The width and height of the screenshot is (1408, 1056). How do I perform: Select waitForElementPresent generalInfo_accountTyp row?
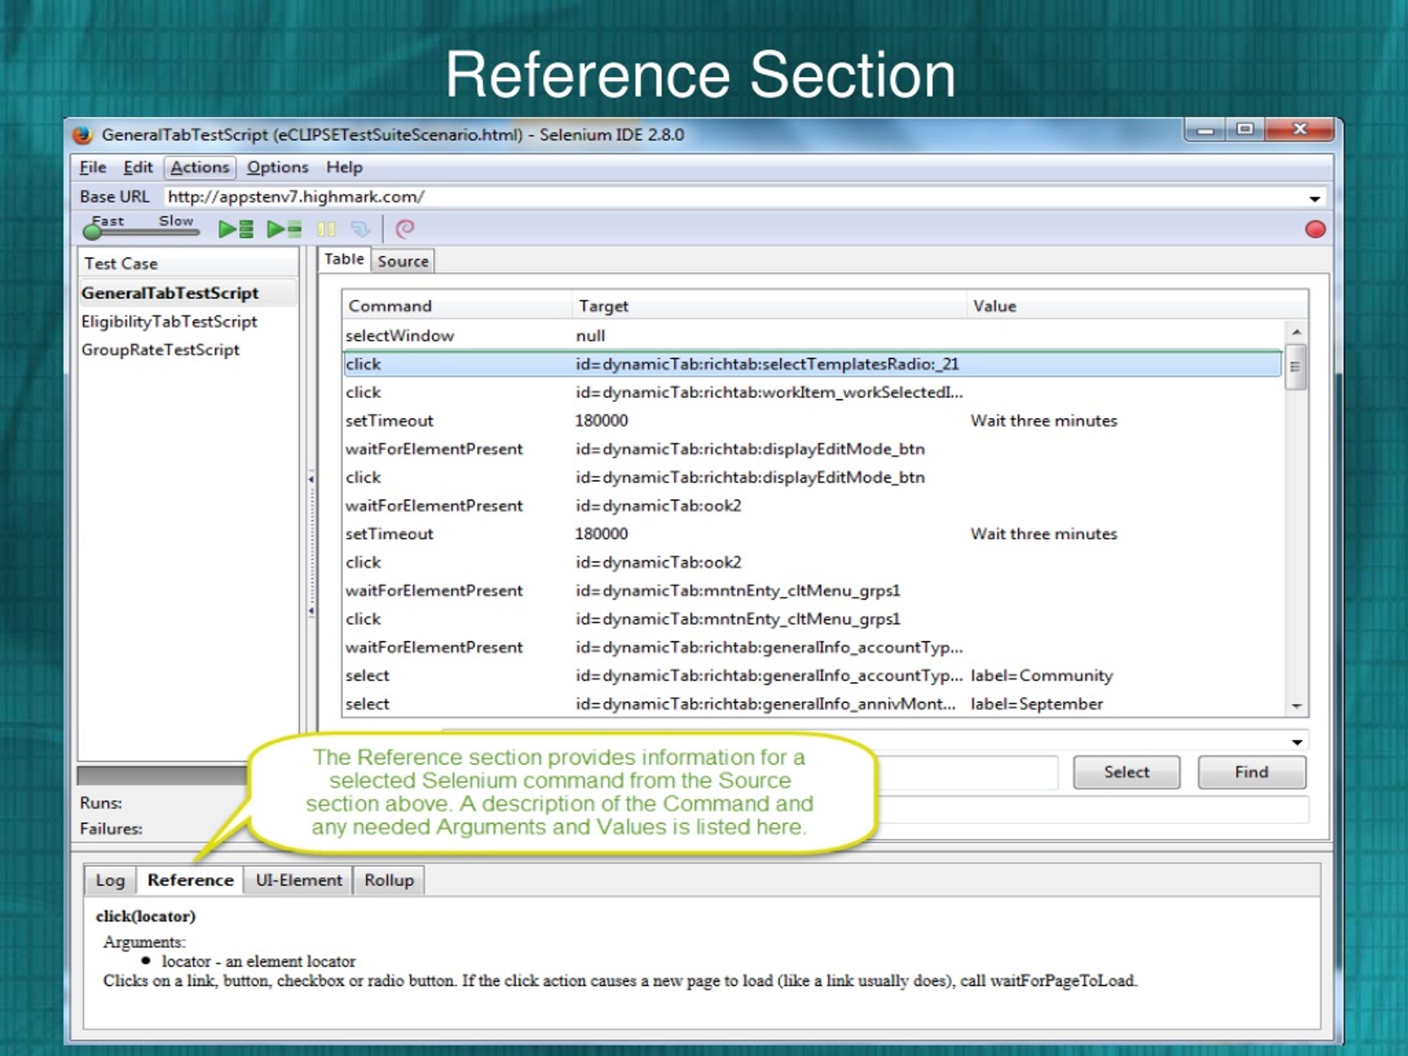tap(813, 647)
